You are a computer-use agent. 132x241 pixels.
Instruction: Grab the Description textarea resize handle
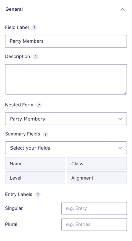pyautogui.click(x=125, y=93)
